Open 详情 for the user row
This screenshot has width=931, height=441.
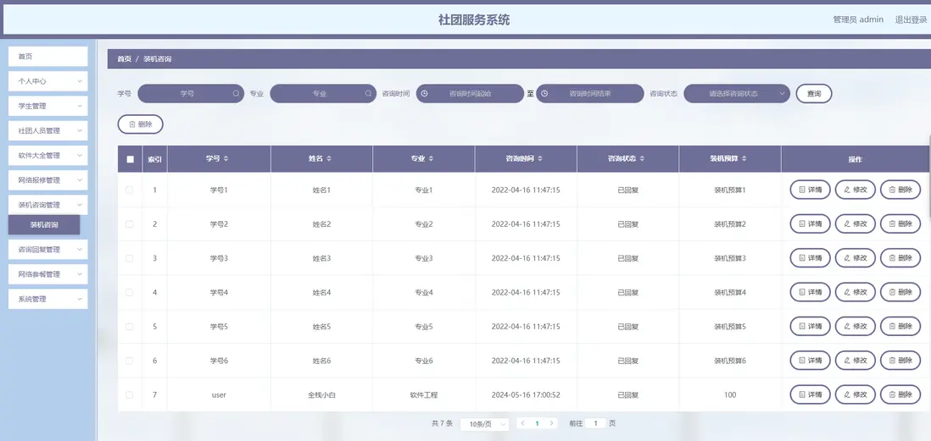click(810, 394)
